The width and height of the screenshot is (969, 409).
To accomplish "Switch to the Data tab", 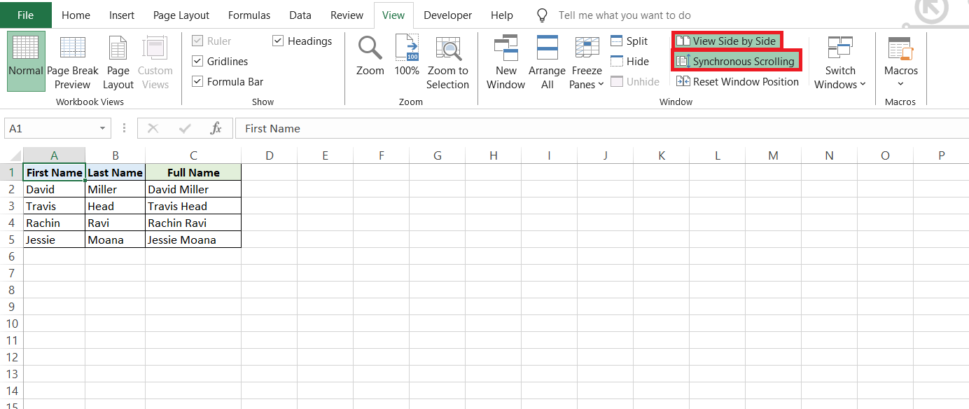I will click(x=300, y=15).
